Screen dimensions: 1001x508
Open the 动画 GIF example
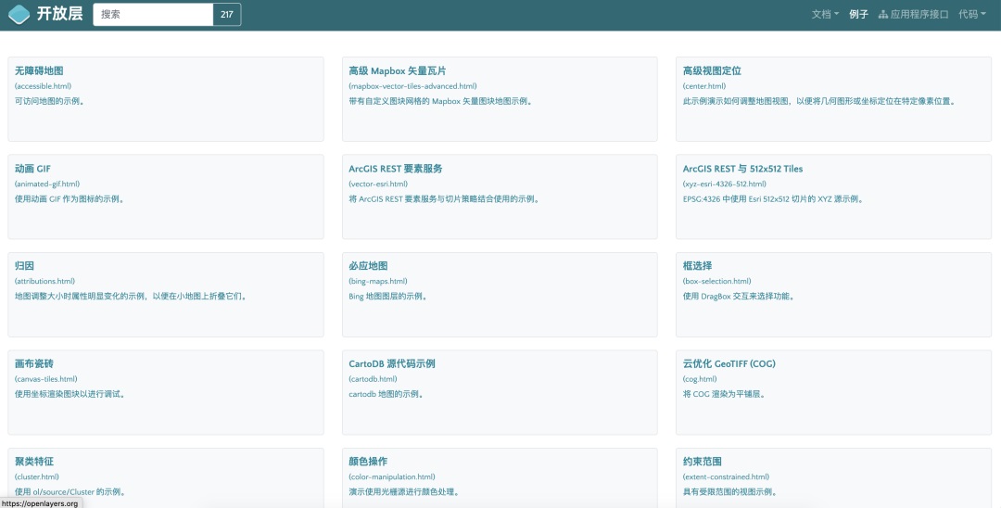[x=32, y=169]
